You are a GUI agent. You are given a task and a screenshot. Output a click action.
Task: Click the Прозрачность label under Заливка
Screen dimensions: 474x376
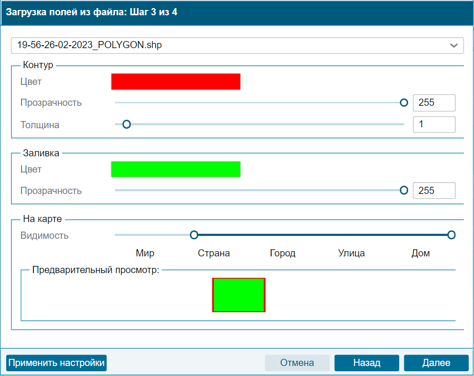coord(51,191)
